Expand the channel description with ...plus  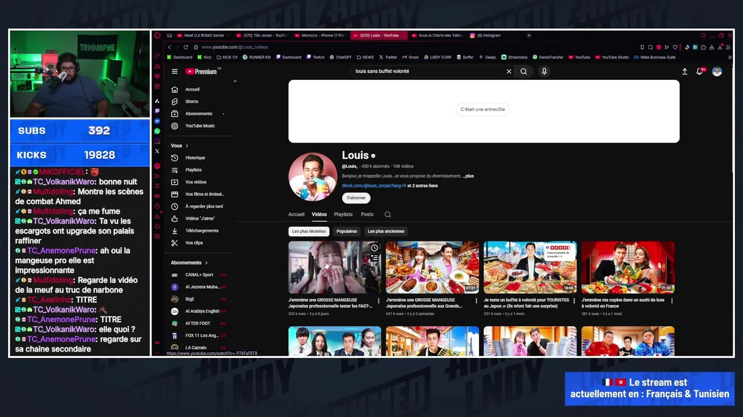468,176
